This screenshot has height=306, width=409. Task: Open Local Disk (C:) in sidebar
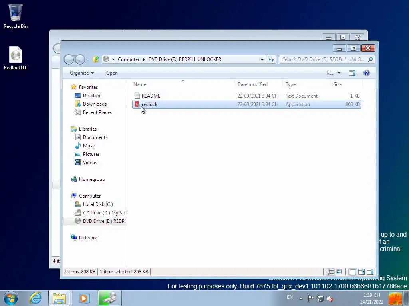98,204
